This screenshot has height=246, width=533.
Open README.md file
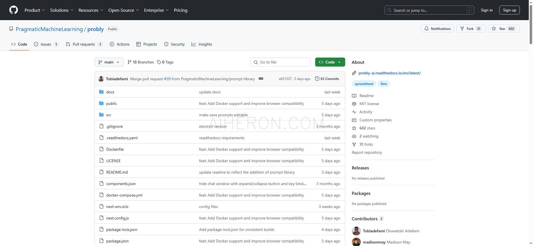click(x=117, y=172)
